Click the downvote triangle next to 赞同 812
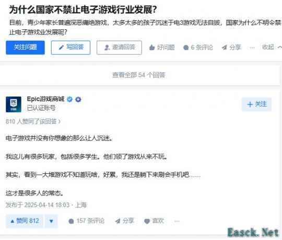Image resolution: width=282 pixels, height=240 pixels. pyautogui.click(x=51, y=221)
